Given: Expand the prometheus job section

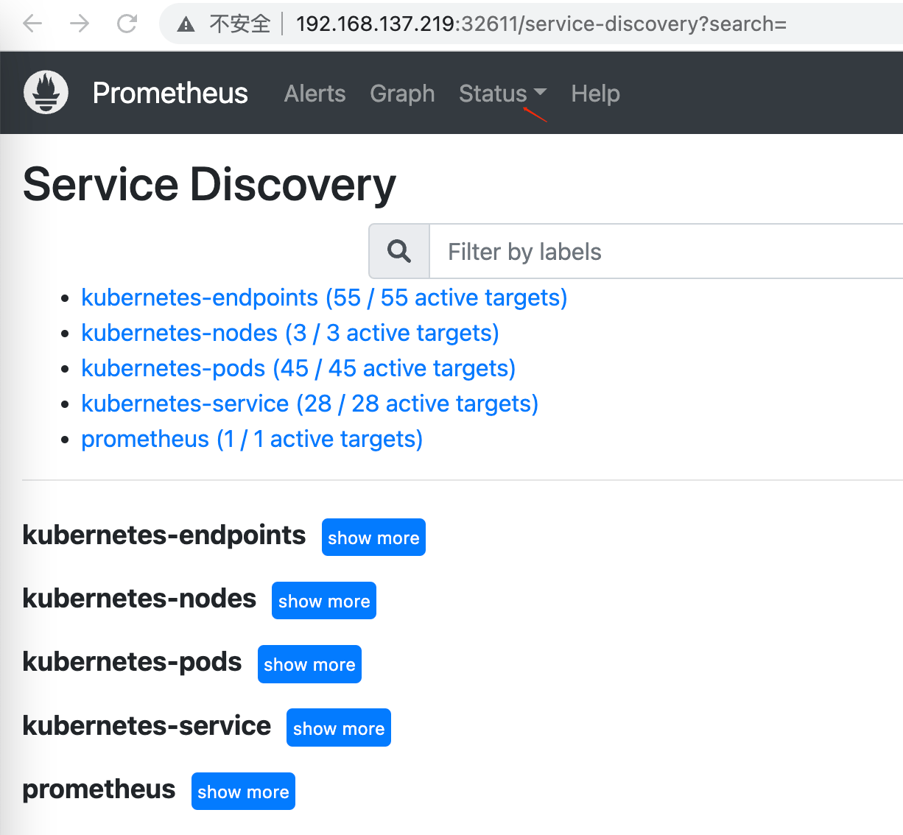Looking at the screenshot, I should pos(243,792).
